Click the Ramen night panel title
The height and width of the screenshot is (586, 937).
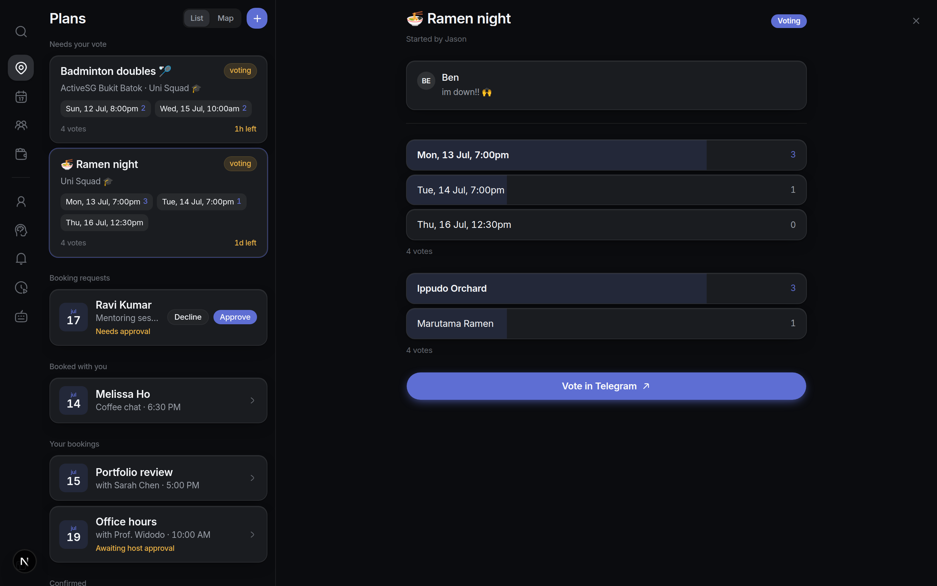[x=458, y=18]
